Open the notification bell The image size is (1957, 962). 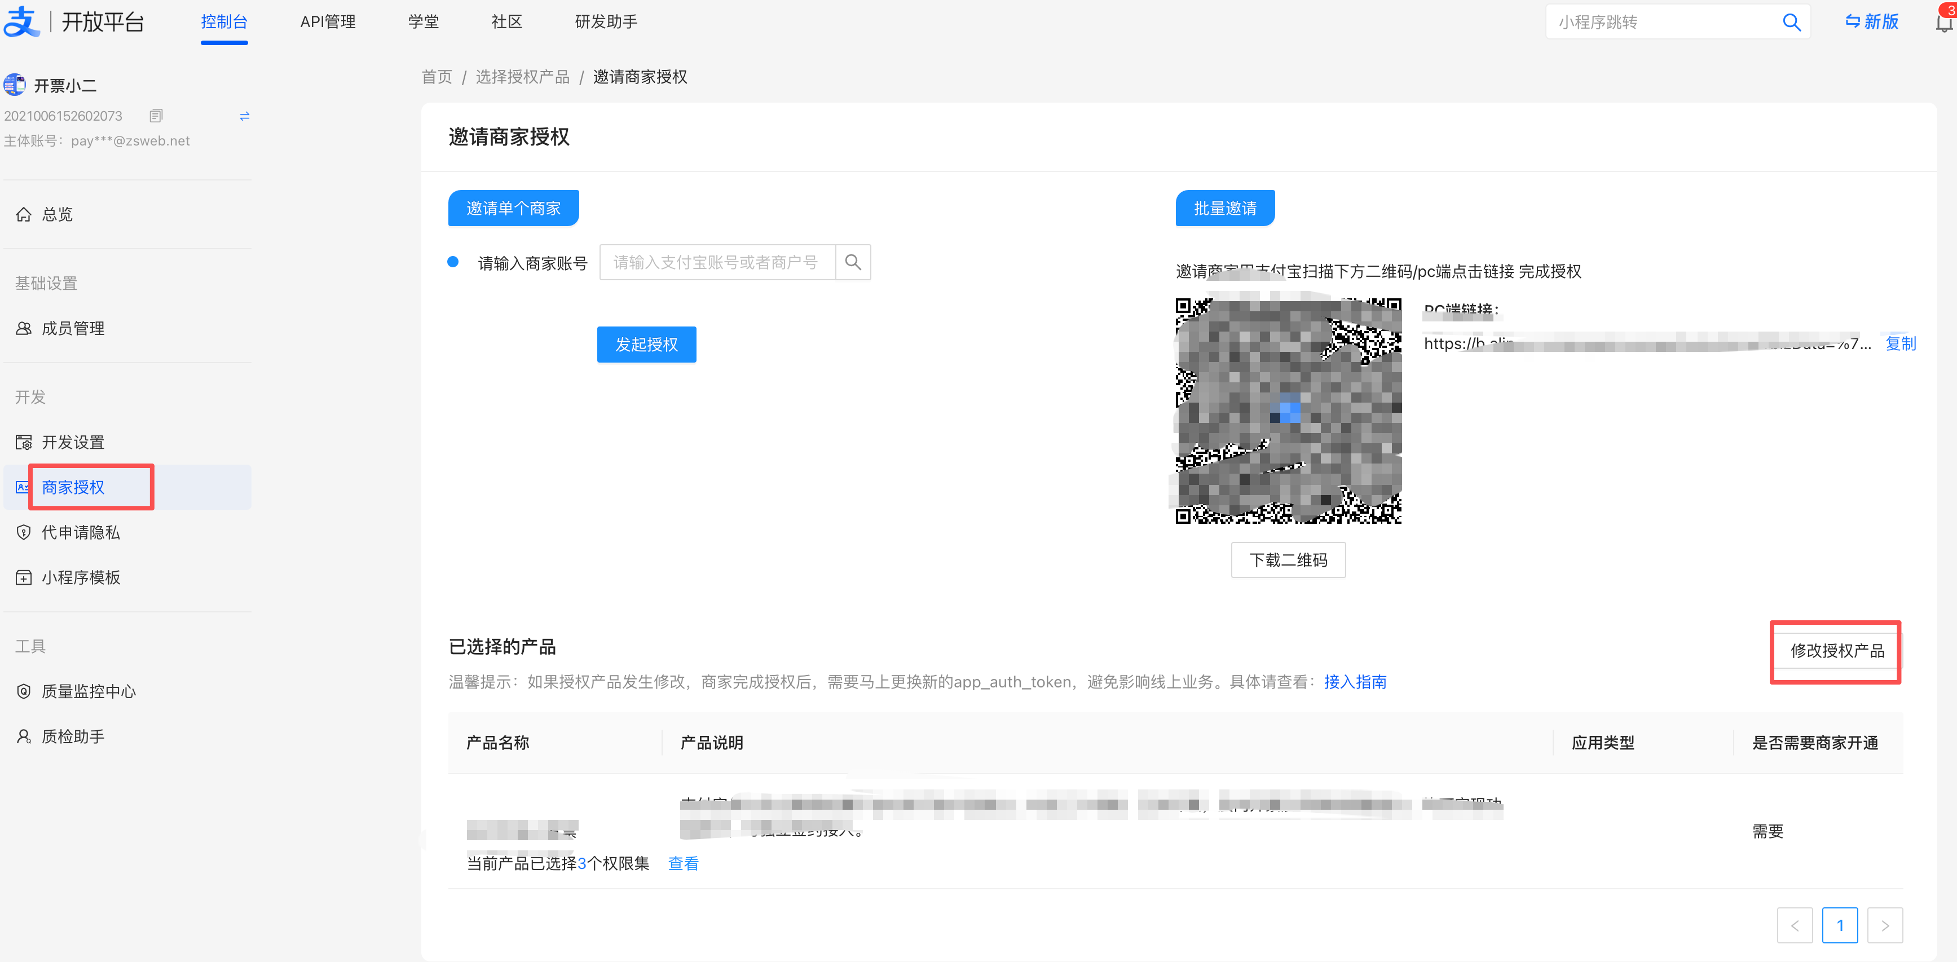(x=1944, y=22)
